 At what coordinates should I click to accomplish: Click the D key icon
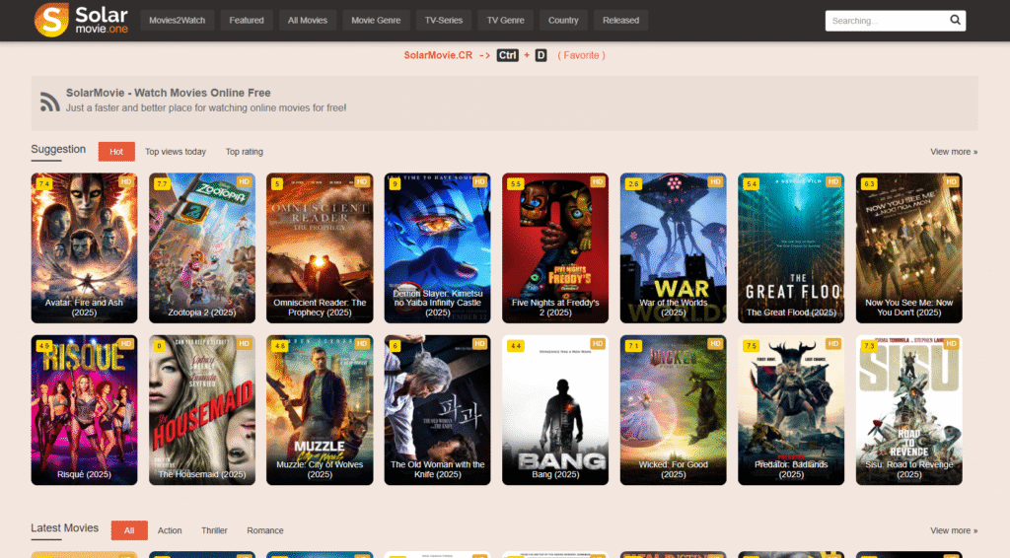pos(541,55)
